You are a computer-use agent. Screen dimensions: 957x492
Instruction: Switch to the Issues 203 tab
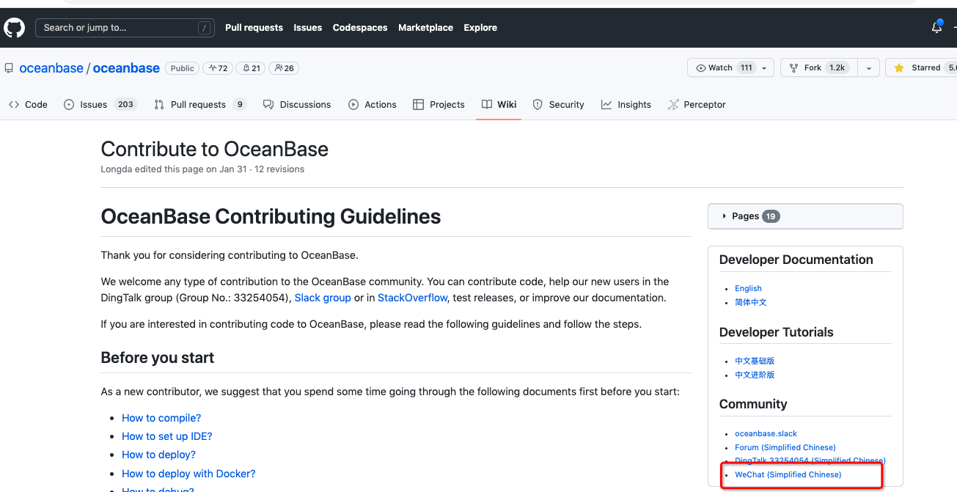click(x=100, y=105)
